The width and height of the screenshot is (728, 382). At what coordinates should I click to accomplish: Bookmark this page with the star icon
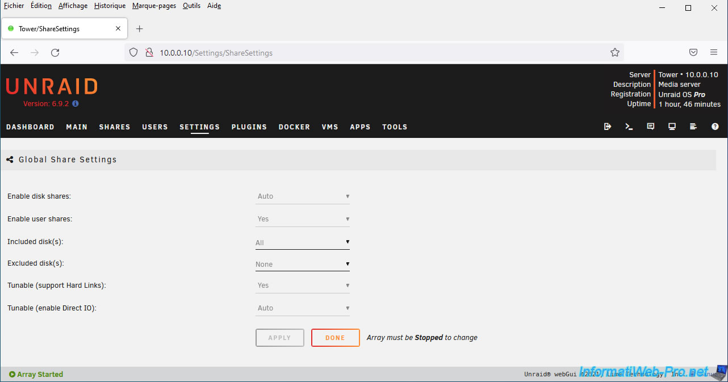pyautogui.click(x=614, y=52)
